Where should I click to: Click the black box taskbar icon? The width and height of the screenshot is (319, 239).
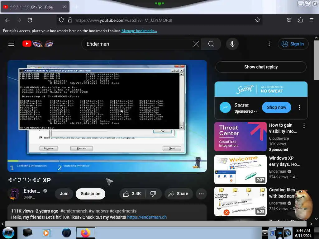[x=28, y=233]
